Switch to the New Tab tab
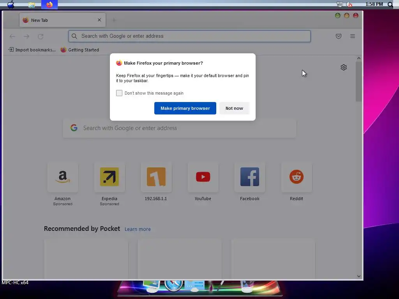Image resolution: width=399 pixels, height=299 pixels. coord(62,20)
